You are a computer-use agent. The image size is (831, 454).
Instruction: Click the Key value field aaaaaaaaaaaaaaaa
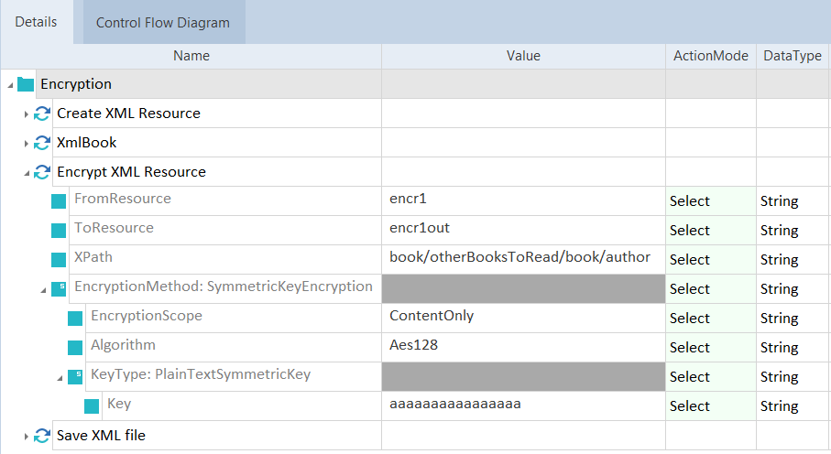click(455, 405)
